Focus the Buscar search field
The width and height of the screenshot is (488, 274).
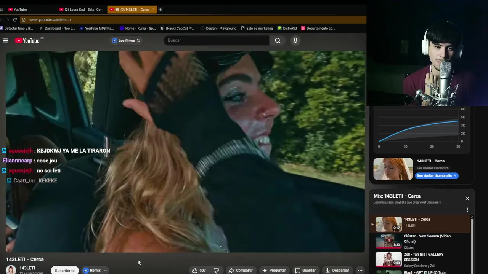click(217, 40)
